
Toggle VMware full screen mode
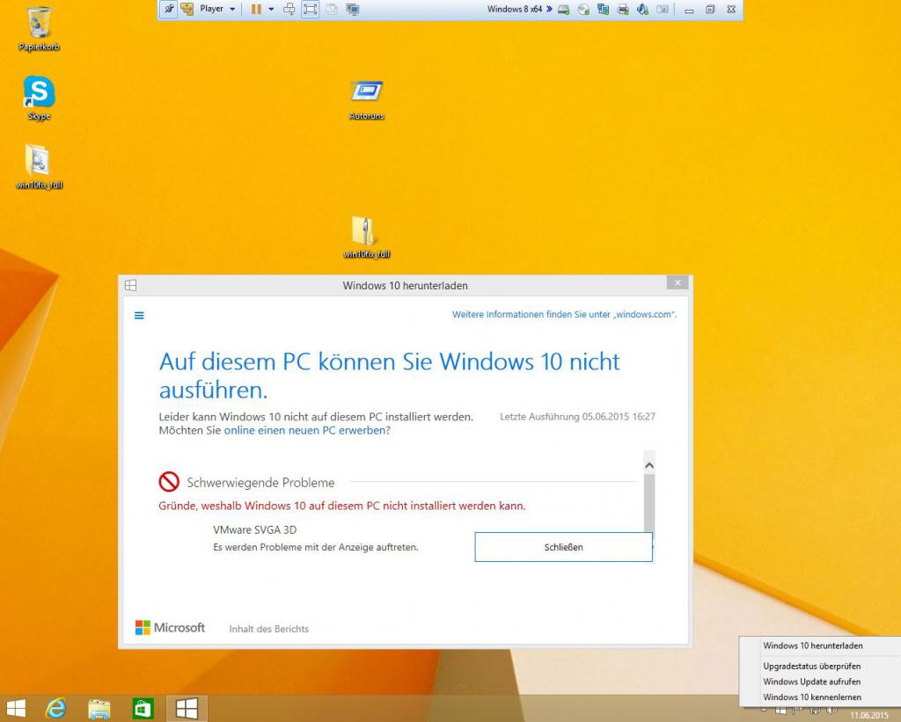pyautogui.click(x=311, y=9)
